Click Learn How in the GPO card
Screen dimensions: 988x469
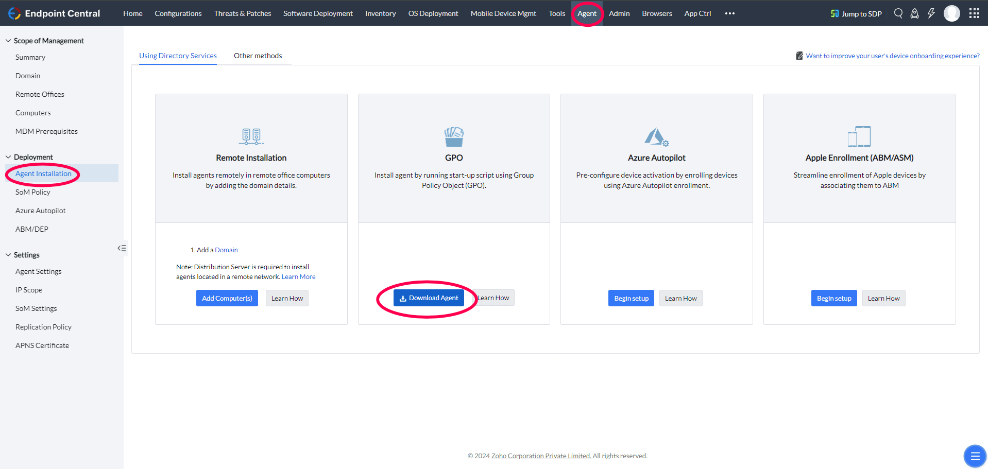point(493,298)
